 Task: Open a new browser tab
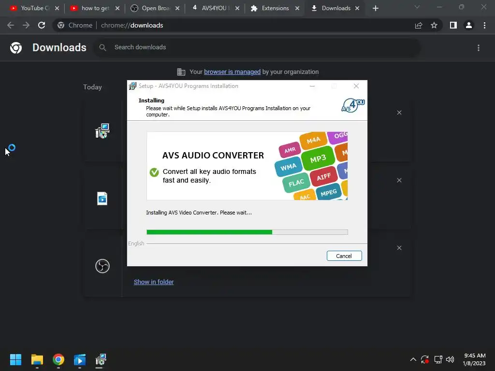pyautogui.click(x=375, y=8)
